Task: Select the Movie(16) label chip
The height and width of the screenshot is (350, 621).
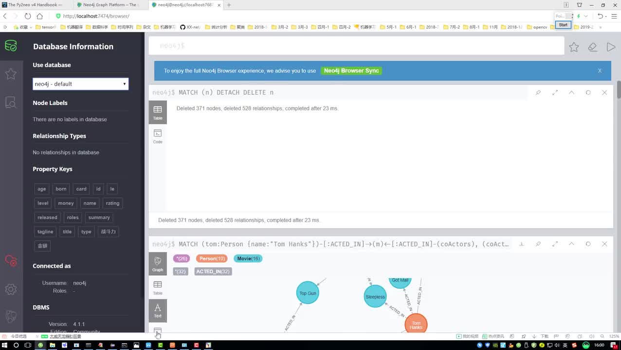Action: [248, 259]
